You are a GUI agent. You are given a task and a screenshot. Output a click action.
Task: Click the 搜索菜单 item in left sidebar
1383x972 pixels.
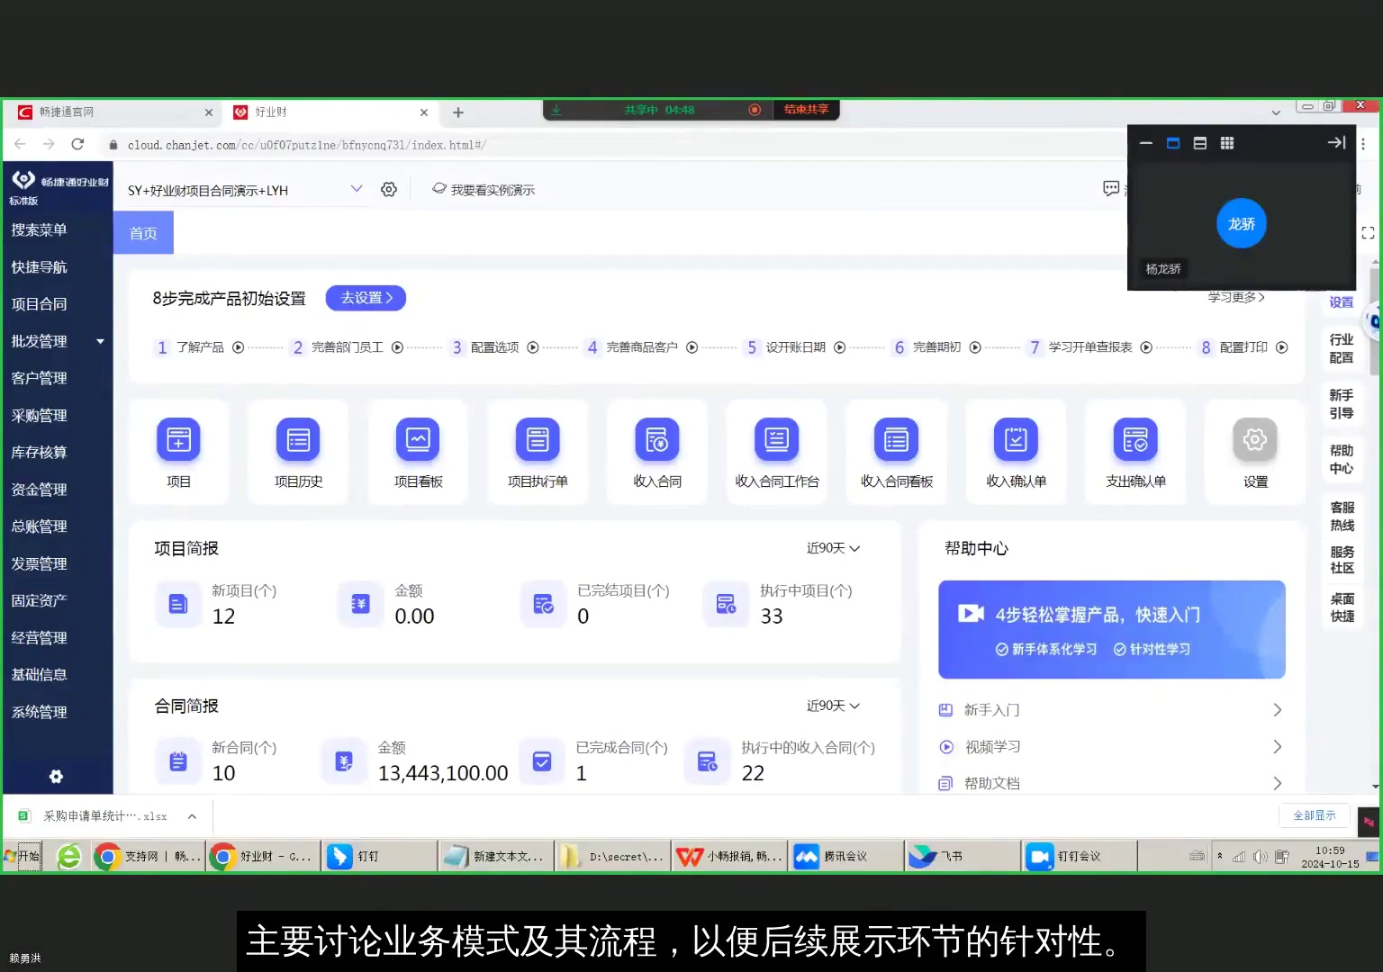(39, 229)
